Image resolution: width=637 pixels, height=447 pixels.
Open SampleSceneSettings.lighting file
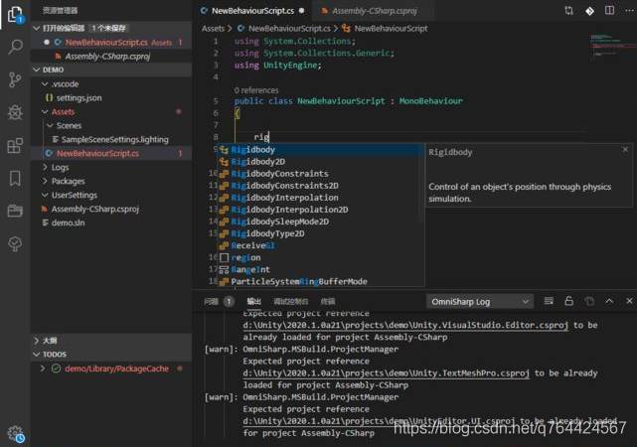click(111, 139)
